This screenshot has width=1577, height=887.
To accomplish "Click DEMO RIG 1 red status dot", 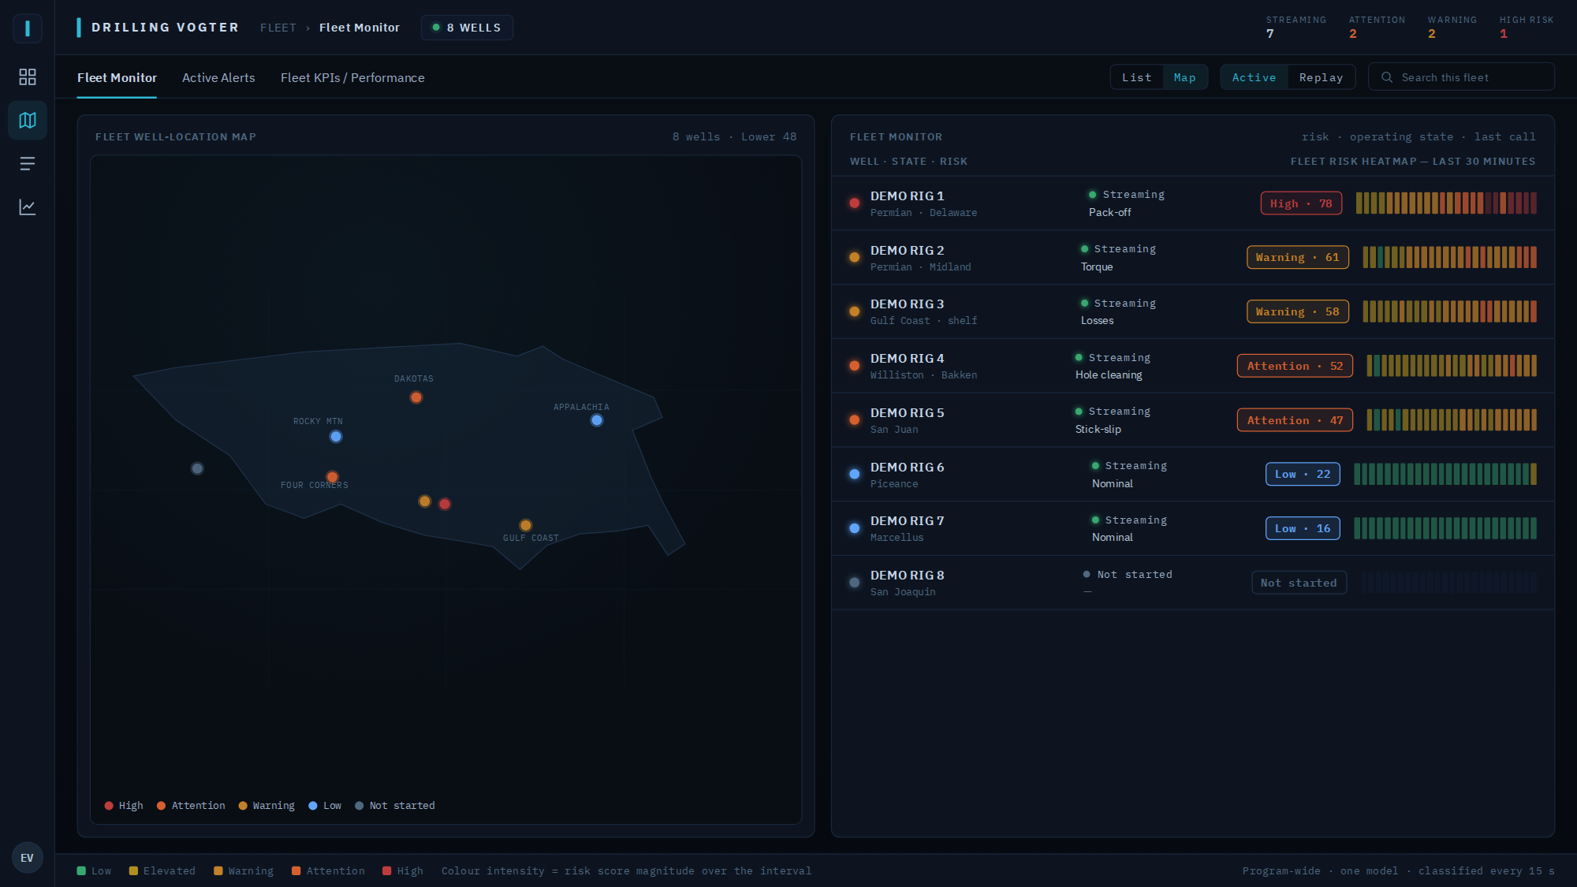I will point(854,203).
